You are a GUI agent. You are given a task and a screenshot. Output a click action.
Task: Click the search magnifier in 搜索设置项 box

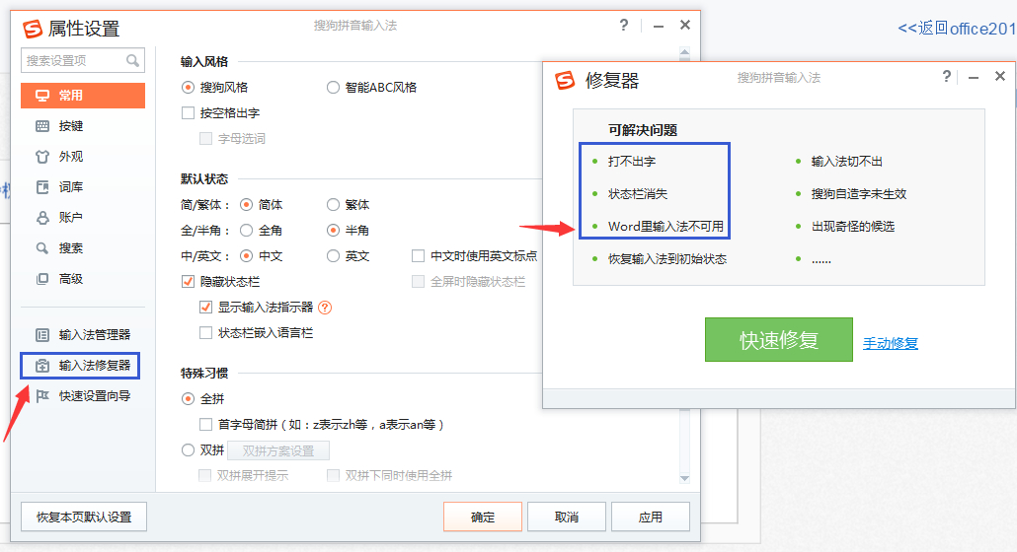click(x=132, y=61)
